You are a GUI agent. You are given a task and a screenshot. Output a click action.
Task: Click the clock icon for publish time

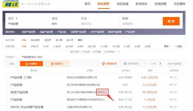pyautogui.click(x=125, y=63)
